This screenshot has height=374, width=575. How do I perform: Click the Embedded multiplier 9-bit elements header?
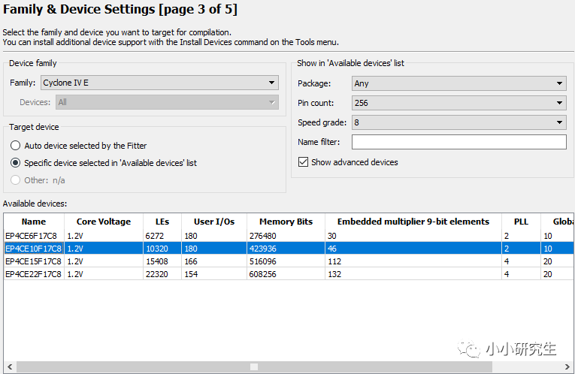(x=413, y=222)
